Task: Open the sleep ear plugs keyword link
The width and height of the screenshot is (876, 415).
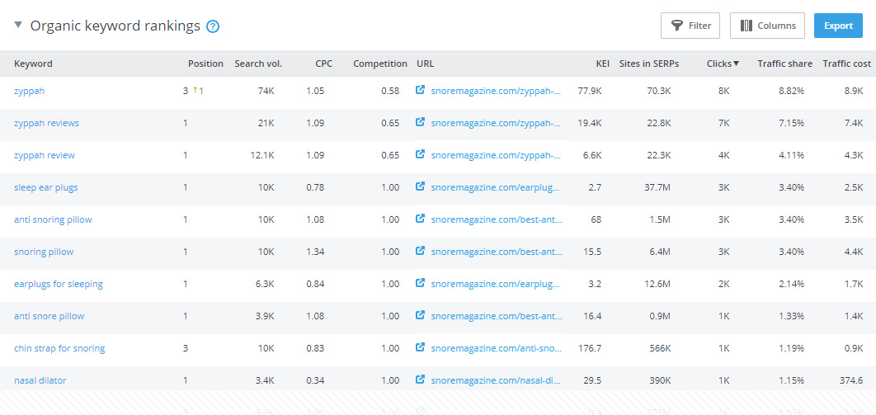Action: tap(46, 187)
